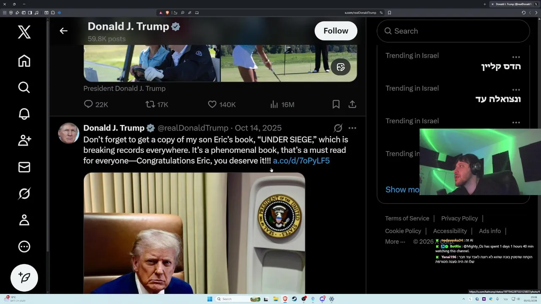Go to Home in the X sidebar
Screen dimensions: 541x304
tap(24, 61)
